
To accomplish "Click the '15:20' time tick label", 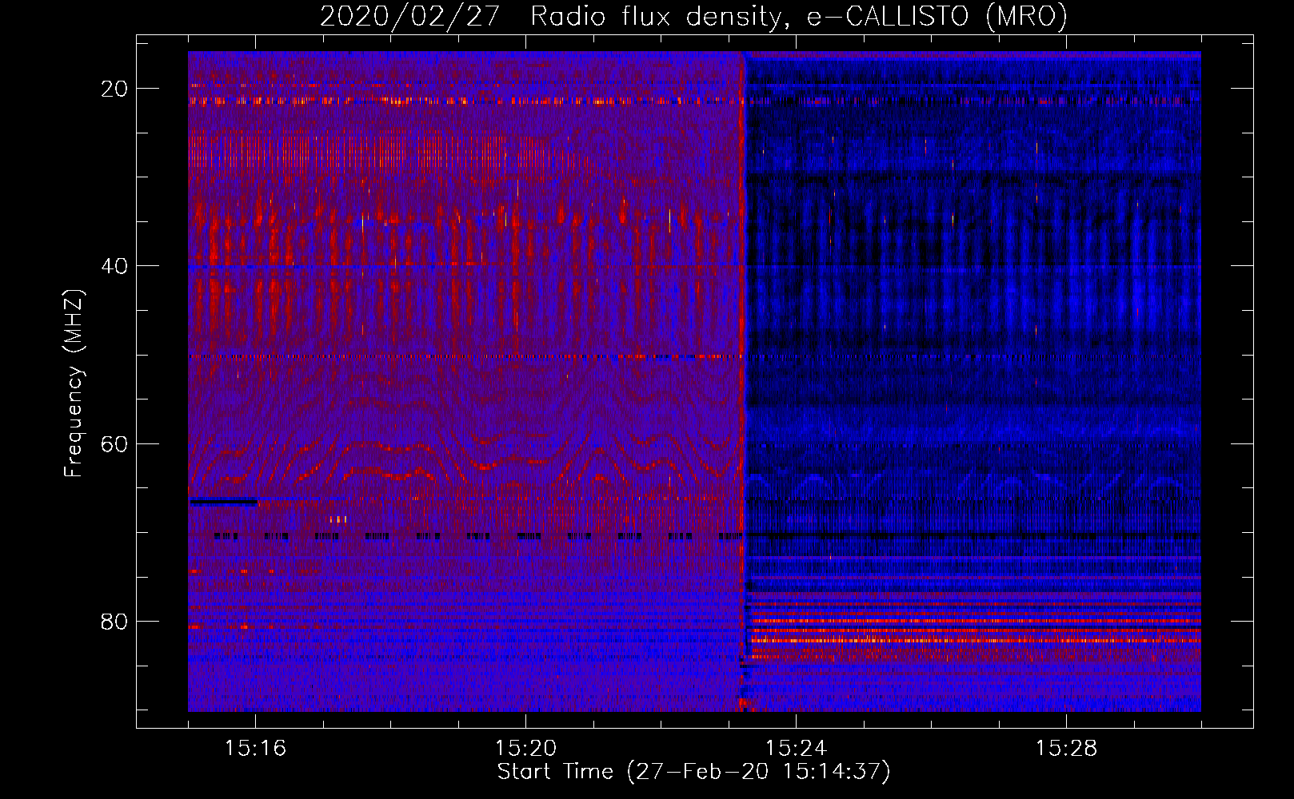I will [525, 748].
